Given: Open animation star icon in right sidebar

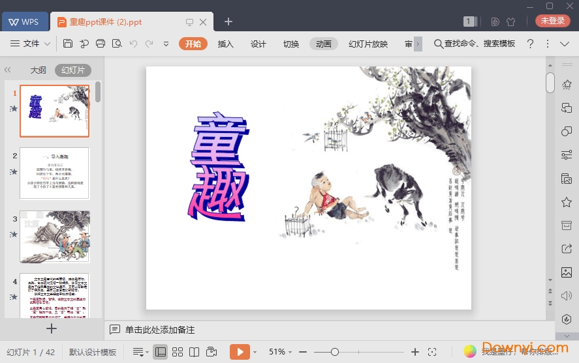Looking at the screenshot, I should tap(567, 85).
